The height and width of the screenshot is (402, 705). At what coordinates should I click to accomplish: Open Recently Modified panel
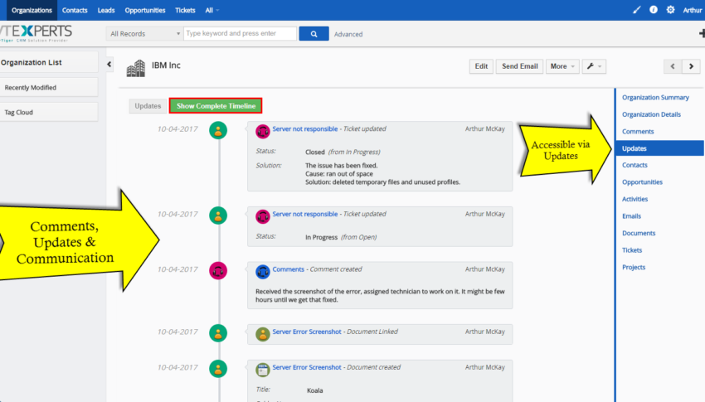(49, 88)
